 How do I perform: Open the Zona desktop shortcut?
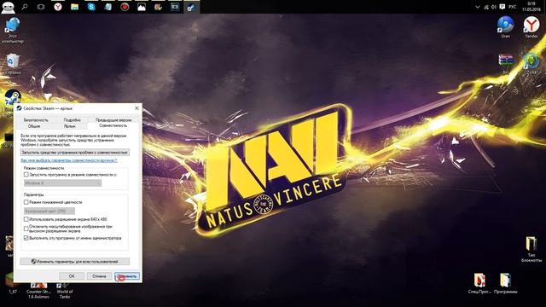tap(531, 63)
